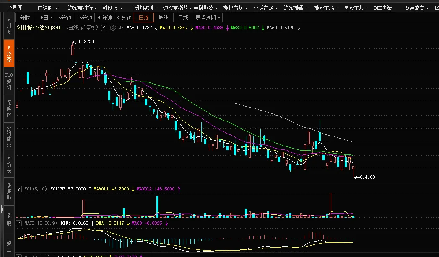Switch to the 30分钟 period tab

pos(104,18)
